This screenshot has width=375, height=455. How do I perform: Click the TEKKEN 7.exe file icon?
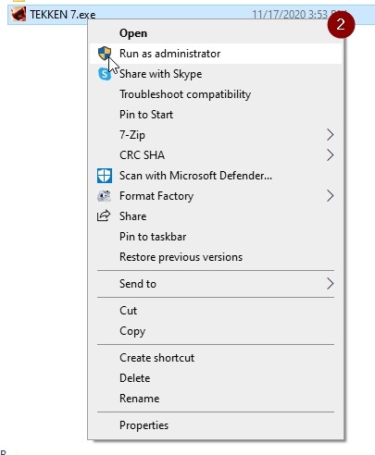[19, 14]
